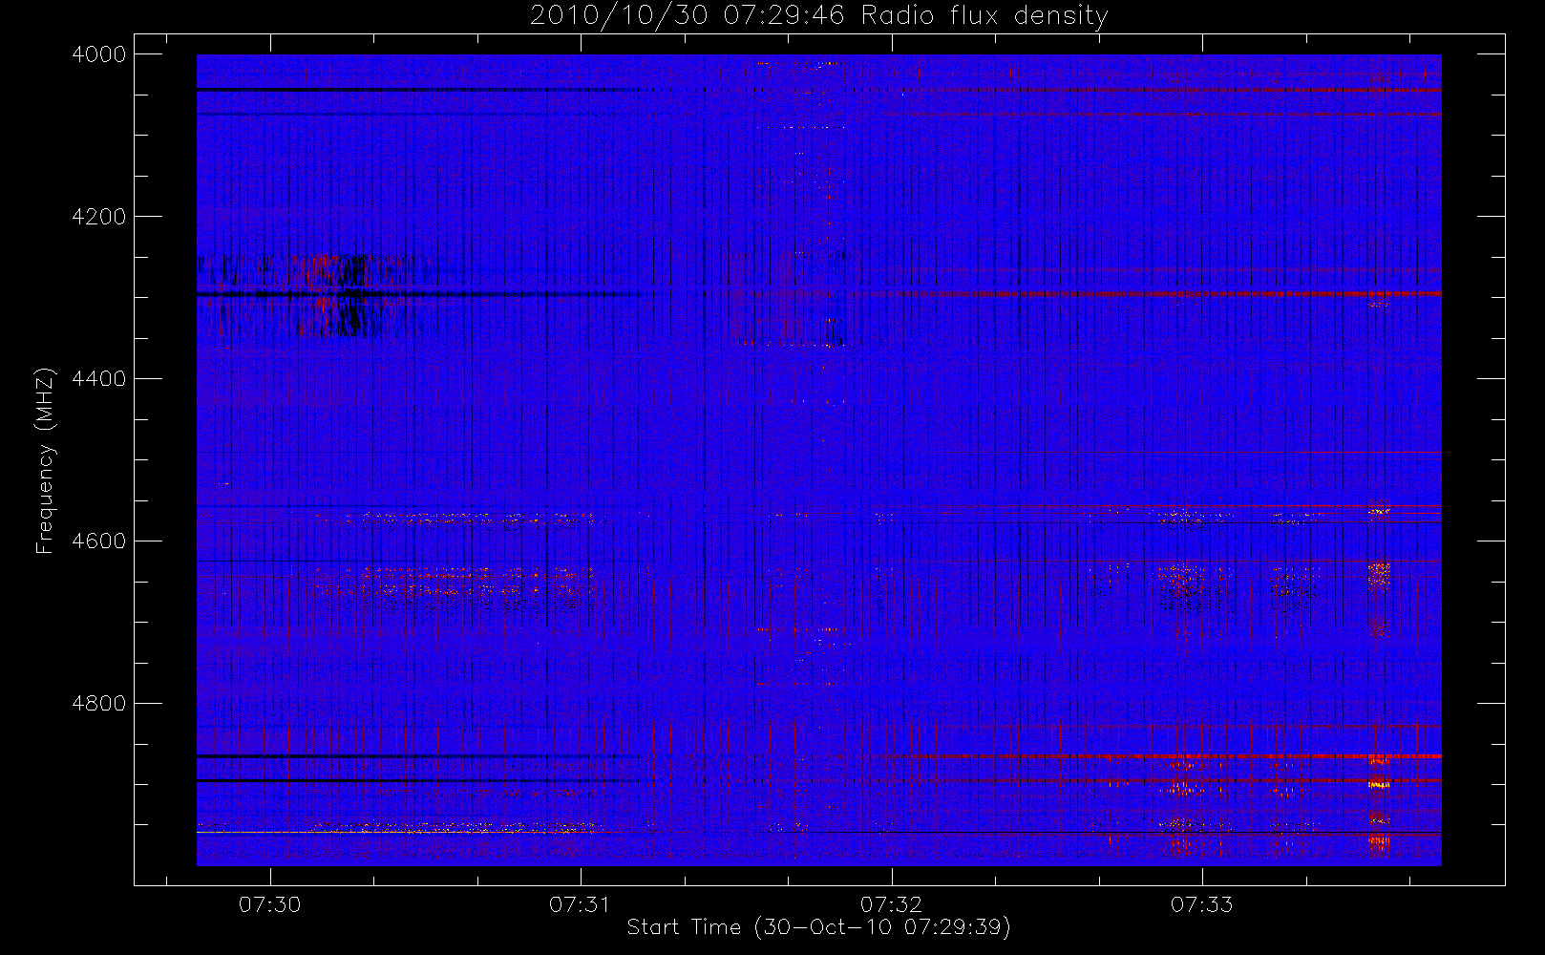Click the 'Frequency (MHZ)' axis title
This screenshot has height=955, width=1545.
pyautogui.click(x=45, y=460)
